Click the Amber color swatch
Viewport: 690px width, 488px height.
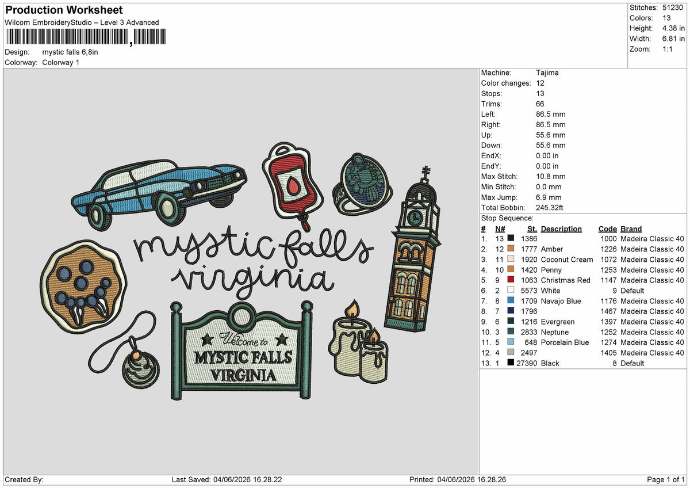click(511, 249)
